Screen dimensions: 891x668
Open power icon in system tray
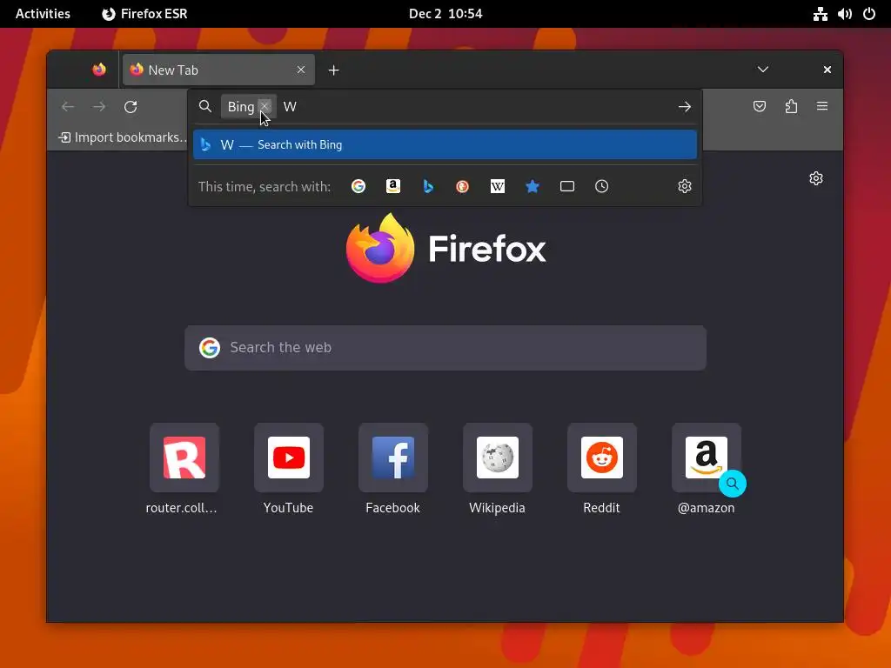point(869,14)
